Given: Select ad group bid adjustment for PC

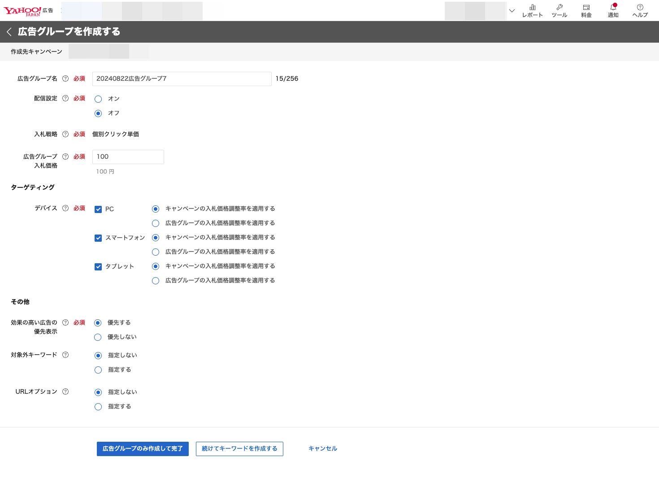Looking at the screenshot, I should tap(156, 223).
